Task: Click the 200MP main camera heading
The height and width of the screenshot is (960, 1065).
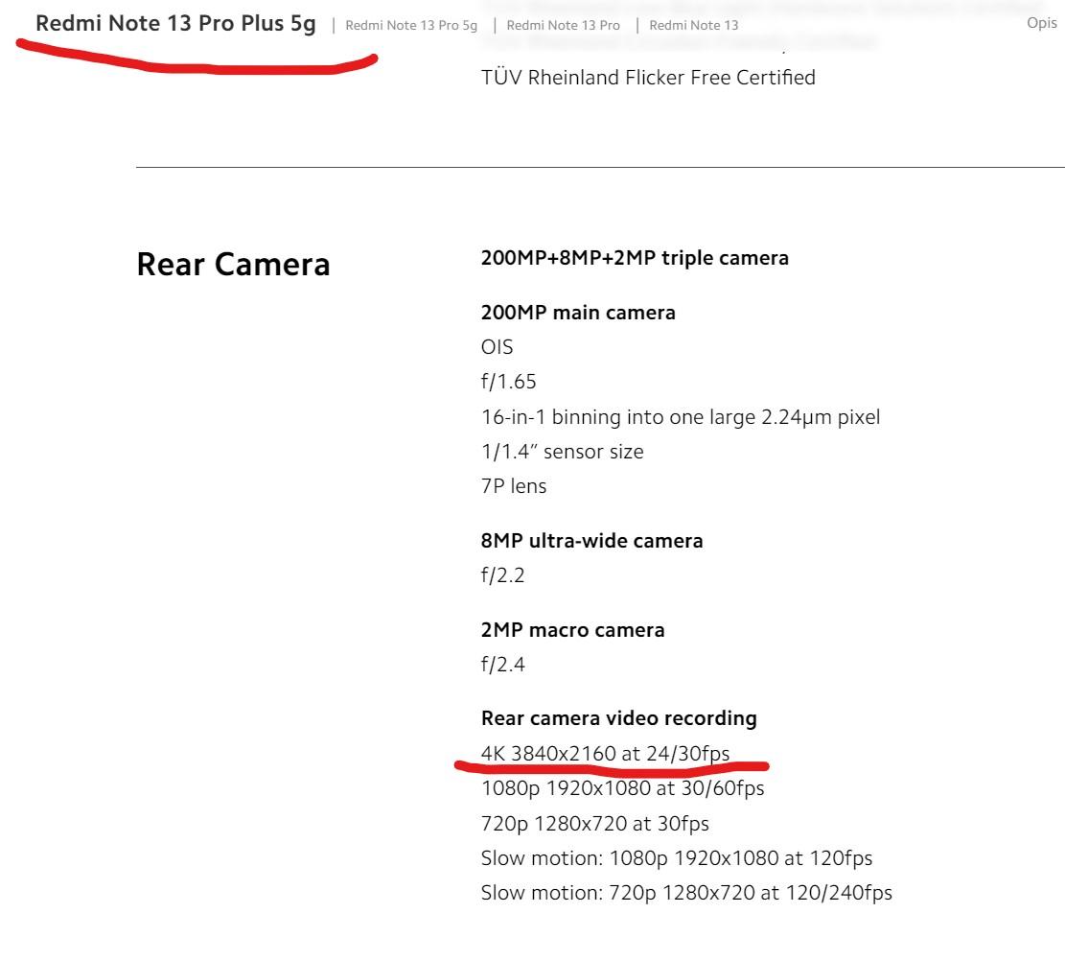Action: click(x=578, y=313)
